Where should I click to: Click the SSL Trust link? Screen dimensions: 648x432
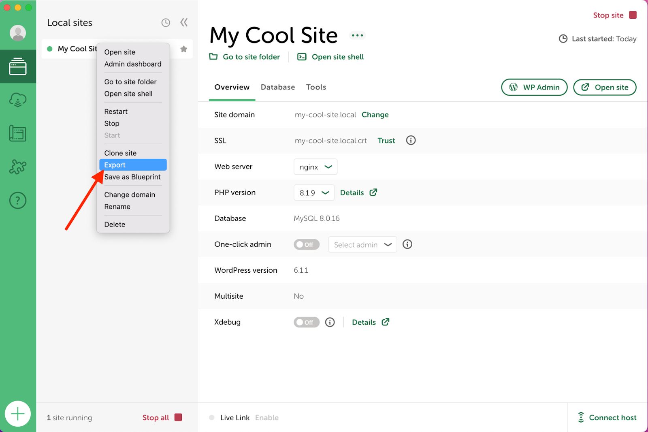(x=386, y=141)
